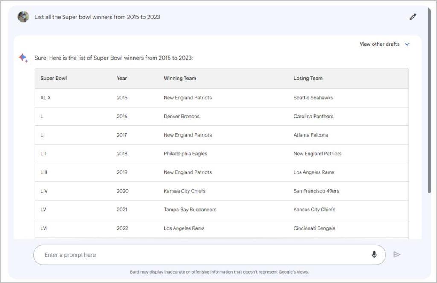Click the LVI Super Bowl cell
This screenshot has width=437, height=283.
coord(44,228)
